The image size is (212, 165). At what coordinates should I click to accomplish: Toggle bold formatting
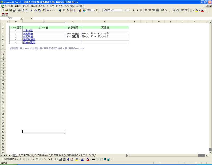(x=134, y=10)
